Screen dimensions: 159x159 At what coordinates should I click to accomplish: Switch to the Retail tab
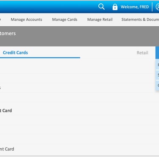(x=142, y=53)
